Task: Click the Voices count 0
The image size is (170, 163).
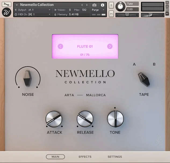Action: (70, 10)
